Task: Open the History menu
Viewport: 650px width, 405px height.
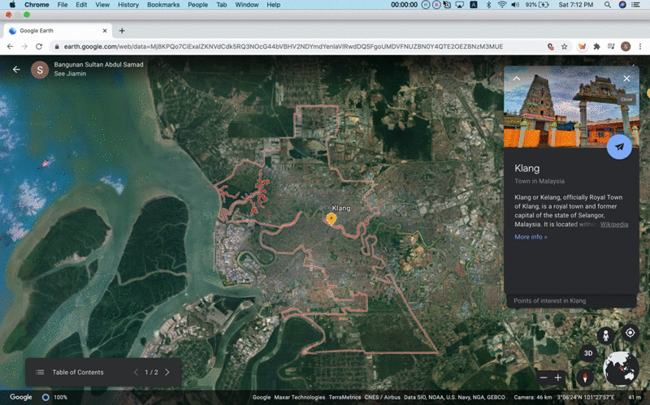Action: click(128, 5)
